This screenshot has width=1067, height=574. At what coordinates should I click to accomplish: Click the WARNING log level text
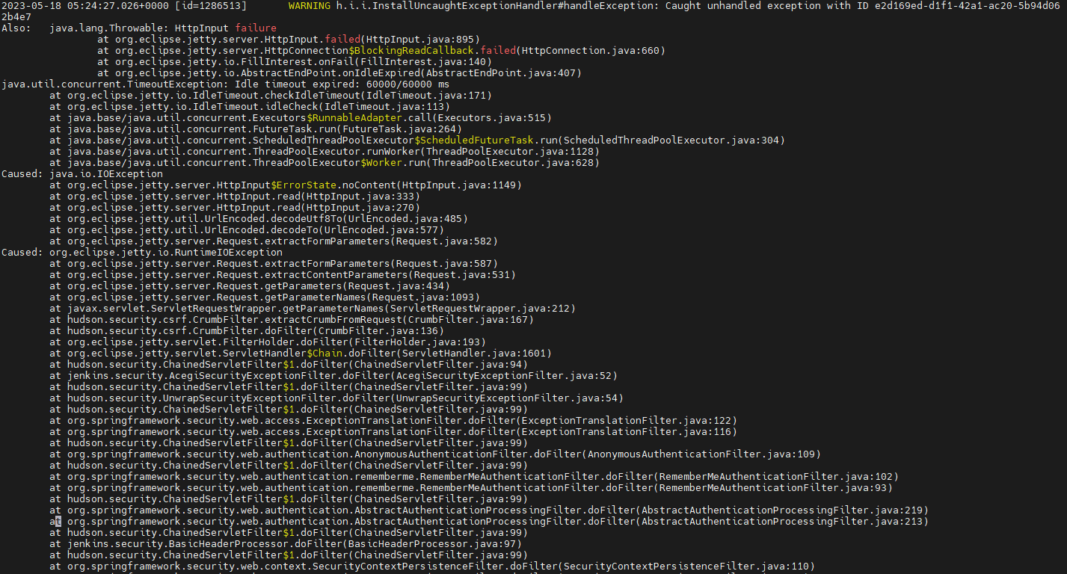[x=312, y=5]
